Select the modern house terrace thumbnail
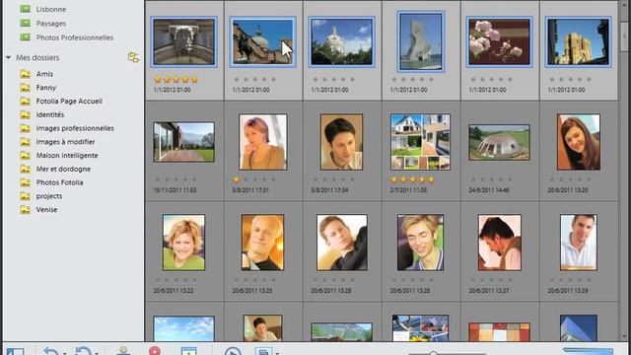The height and width of the screenshot is (355, 631). pyautogui.click(x=184, y=142)
